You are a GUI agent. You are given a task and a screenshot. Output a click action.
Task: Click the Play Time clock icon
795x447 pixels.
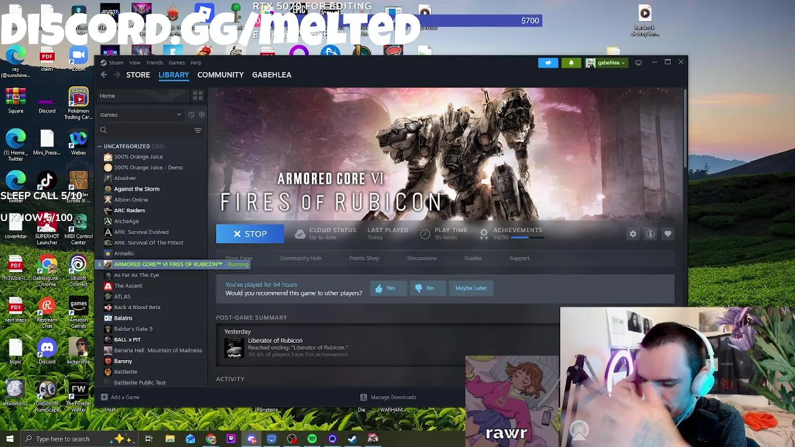tap(425, 233)
